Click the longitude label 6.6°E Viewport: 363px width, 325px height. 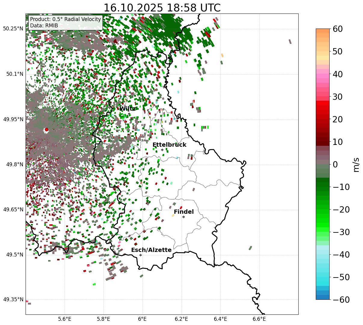pos(259,319)
